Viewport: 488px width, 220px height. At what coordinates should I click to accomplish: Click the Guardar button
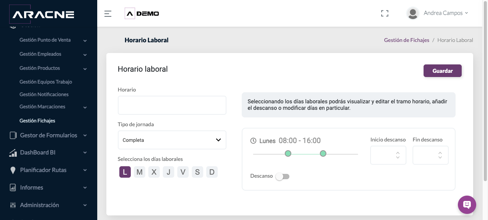click(443, 71)
